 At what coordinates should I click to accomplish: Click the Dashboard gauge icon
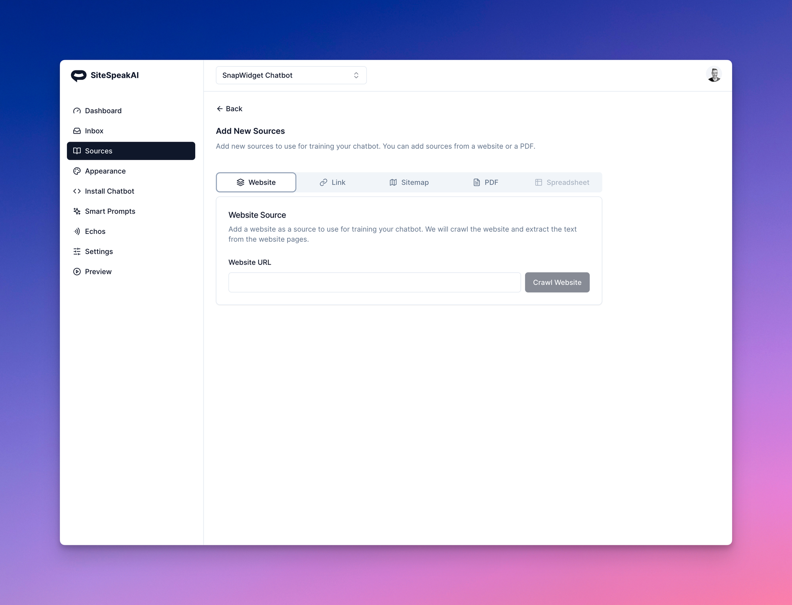coord(77,111)
